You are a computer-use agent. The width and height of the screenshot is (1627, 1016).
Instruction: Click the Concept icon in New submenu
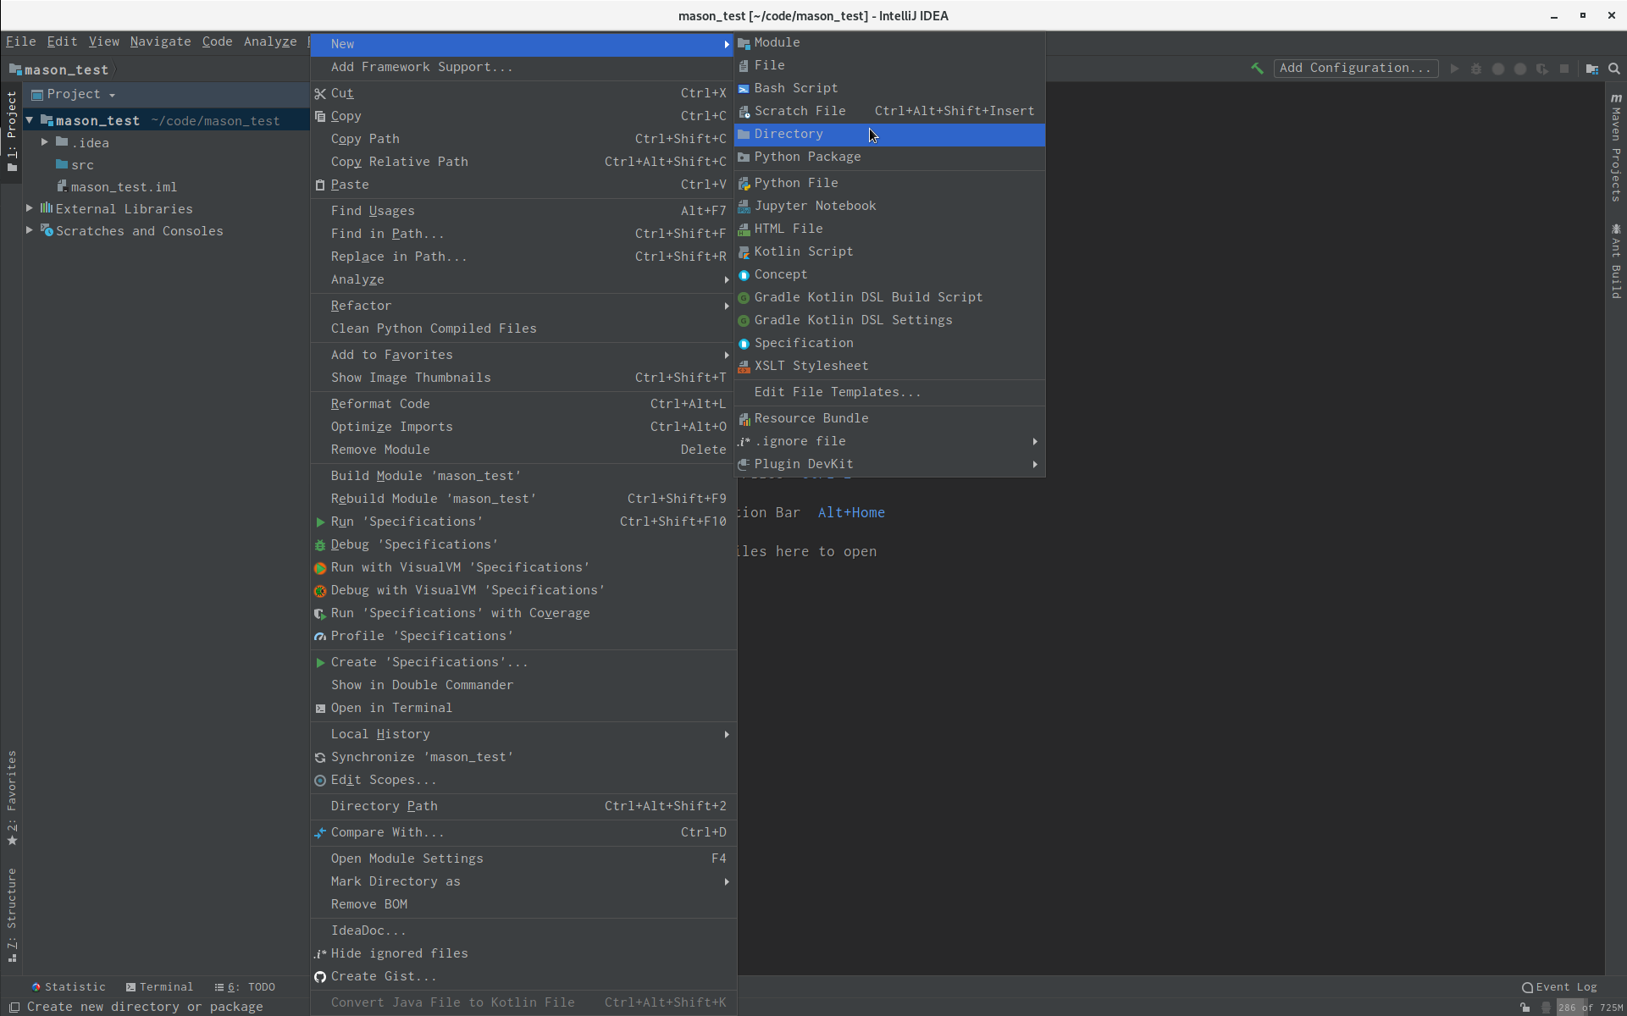pos(744,275)
